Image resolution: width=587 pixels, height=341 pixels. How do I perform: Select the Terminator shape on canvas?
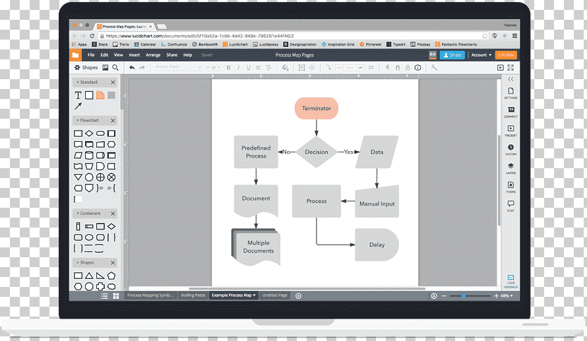317,108
